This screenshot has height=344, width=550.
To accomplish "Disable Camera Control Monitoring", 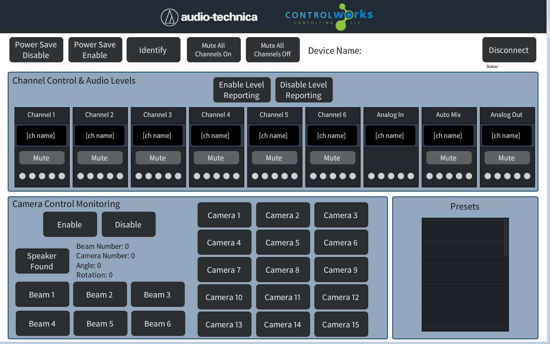I will (x=128, y=224).
